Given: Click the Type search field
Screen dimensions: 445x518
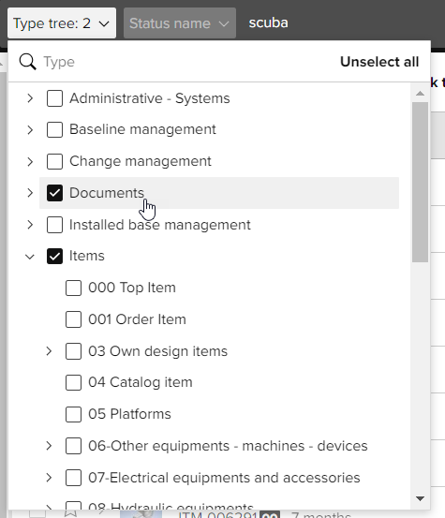Looking at the screenshot, I should pyautogui.click(x=188, y=62).
